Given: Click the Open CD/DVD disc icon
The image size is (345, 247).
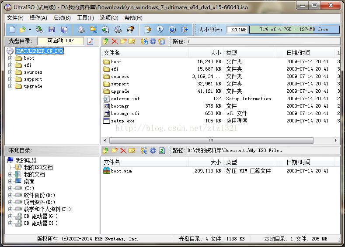Looking at the screenshot, I should click(39, 29).
